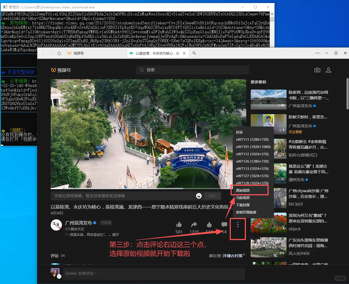Open comments using the speech bubble icon

[x=224, y=225]
